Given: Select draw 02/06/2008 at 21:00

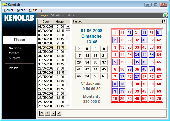Looking at the screenshot, I should point(52,35).
